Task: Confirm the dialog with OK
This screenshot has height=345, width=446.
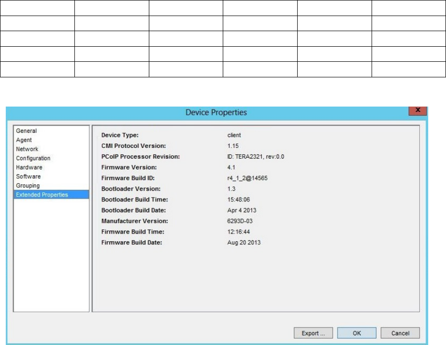Action: [357, 333]
